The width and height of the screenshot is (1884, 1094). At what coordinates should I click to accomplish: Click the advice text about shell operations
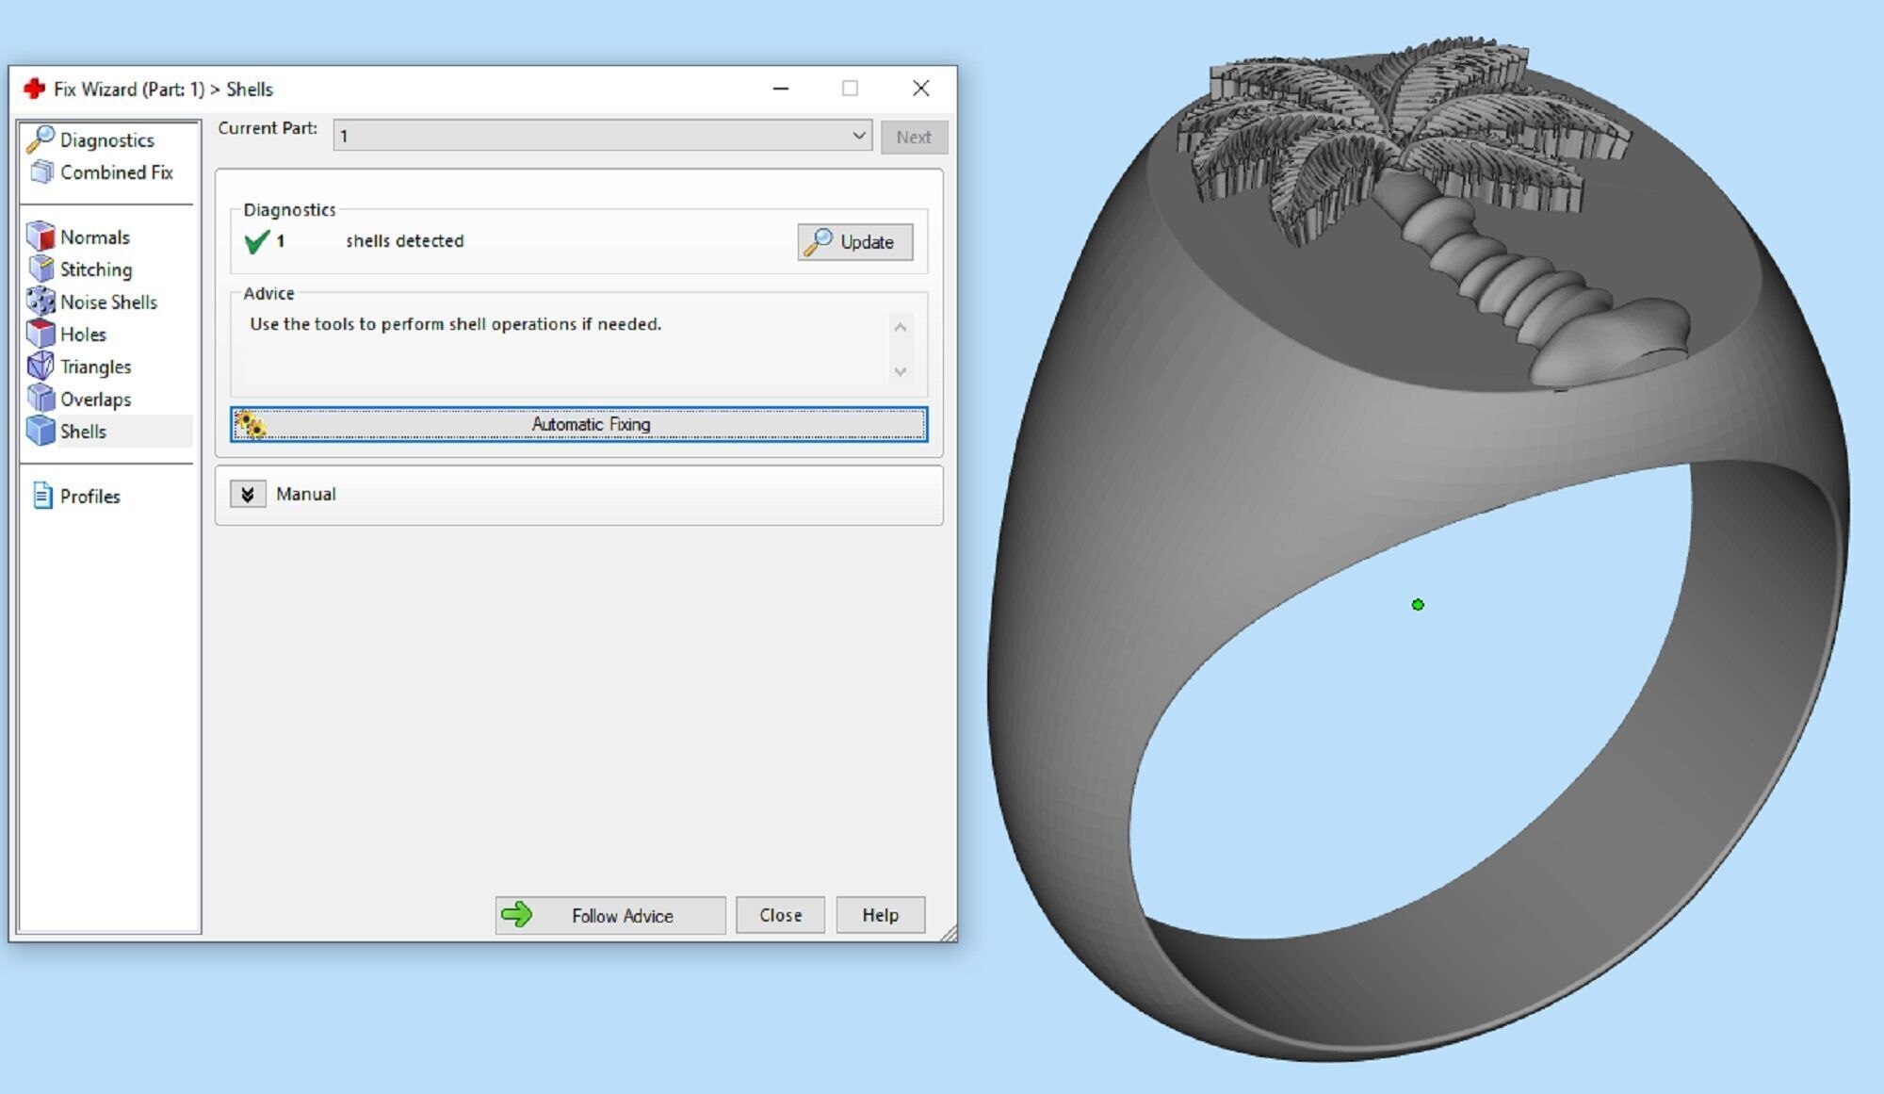(x=456, y=324)
